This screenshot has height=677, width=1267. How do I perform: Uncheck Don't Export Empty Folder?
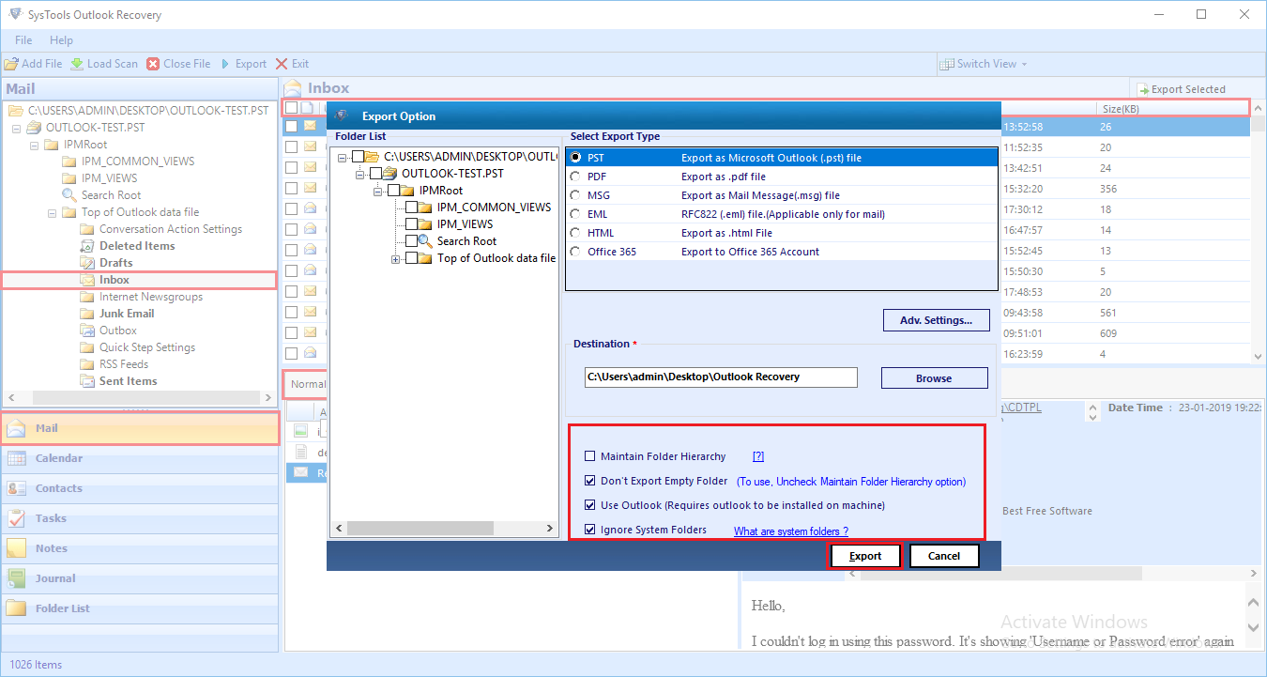[589, 481]
